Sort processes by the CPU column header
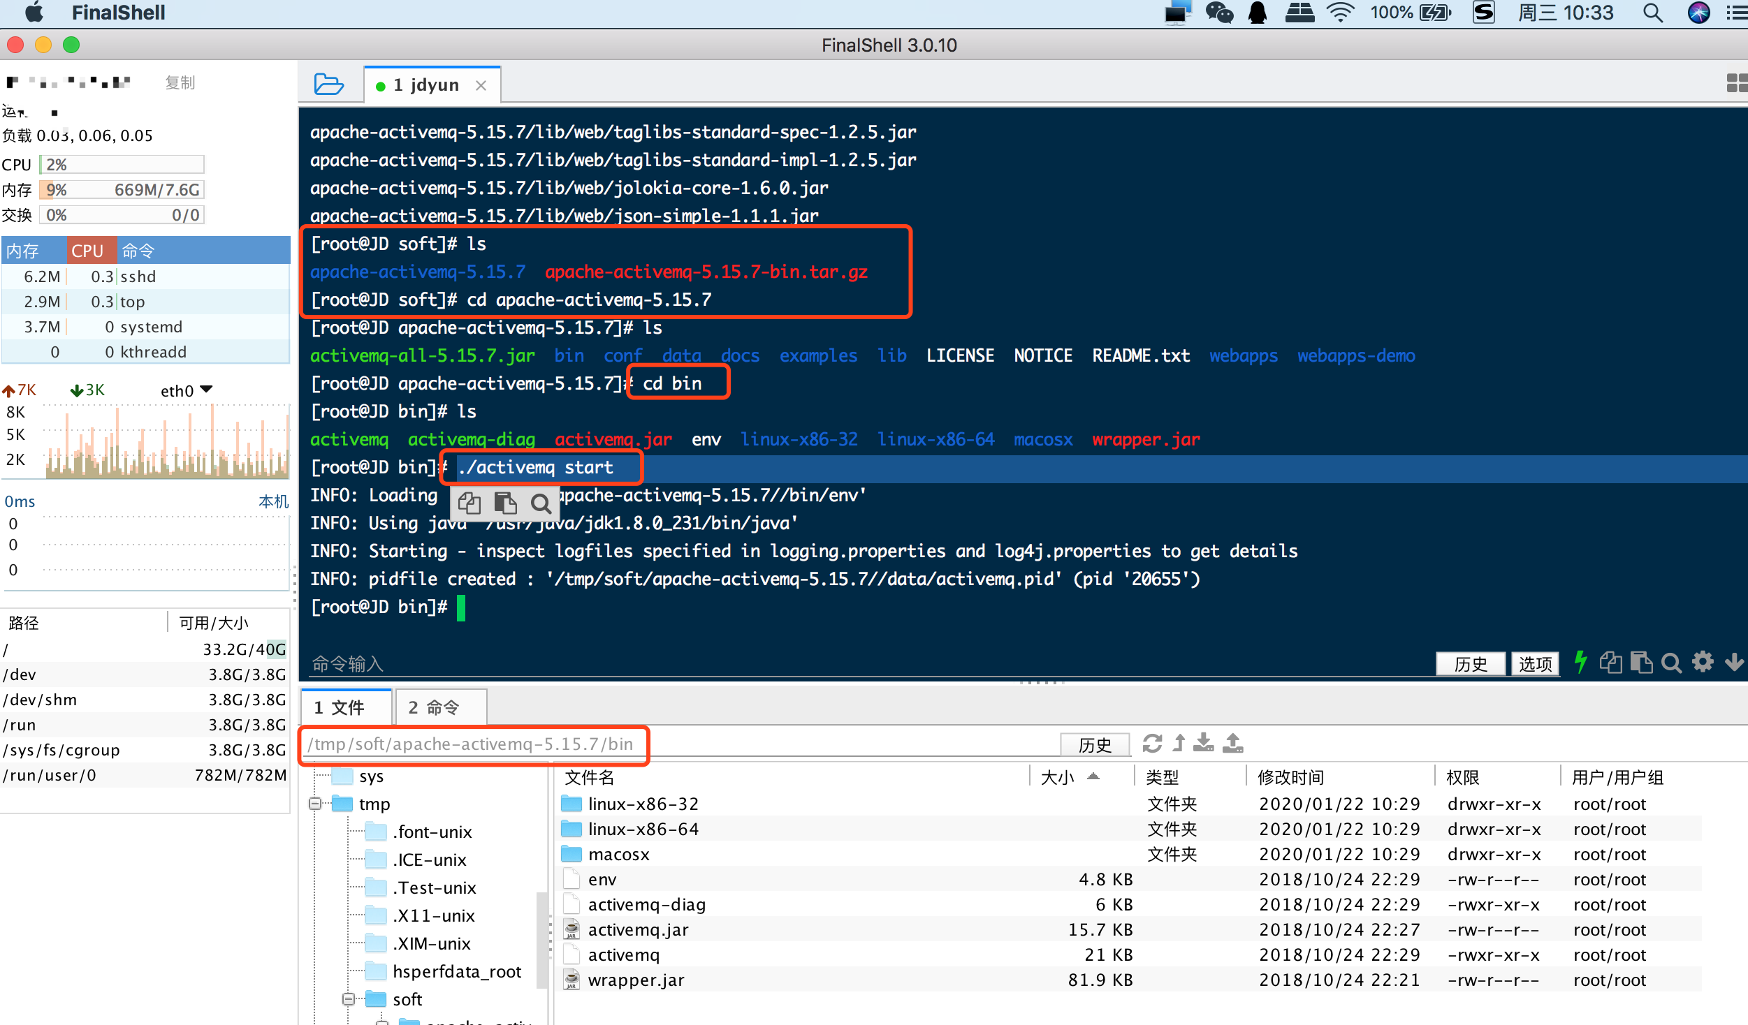1748x1025 pixels. click(87, 251)
